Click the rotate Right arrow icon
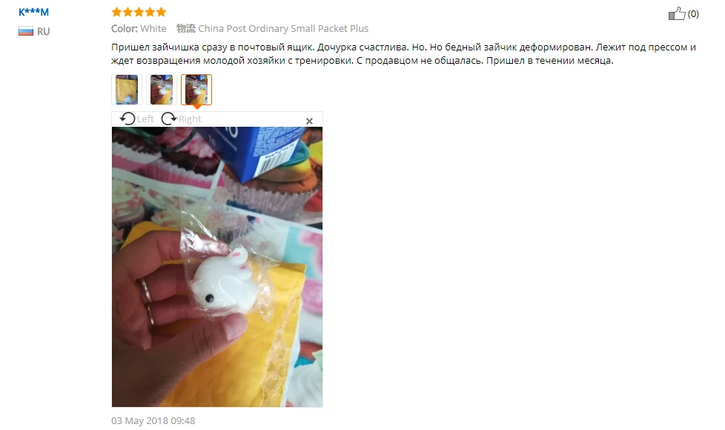Screen dimensions: 725x430 [x=169, y=119]
